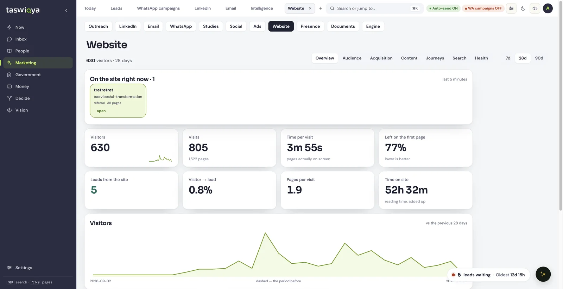Add a new tab with the plus icon
The width and height of the screenshot is (563, 289).
(321, 8)
